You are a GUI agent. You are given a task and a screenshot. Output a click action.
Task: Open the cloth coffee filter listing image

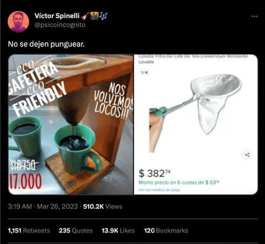click(196, 124)
